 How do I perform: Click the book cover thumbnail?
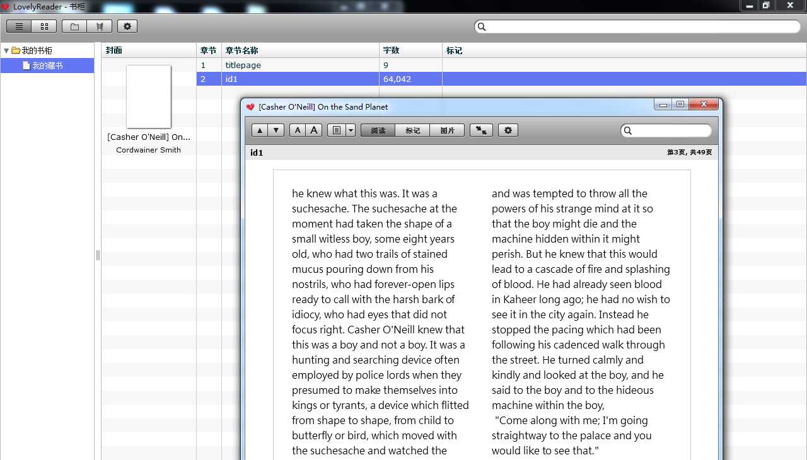click(x=149, y=96)
